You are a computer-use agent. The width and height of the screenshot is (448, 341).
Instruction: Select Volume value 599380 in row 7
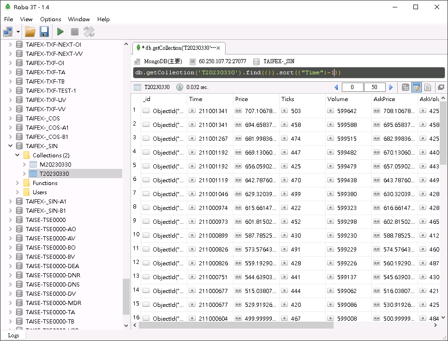[348, 194]
